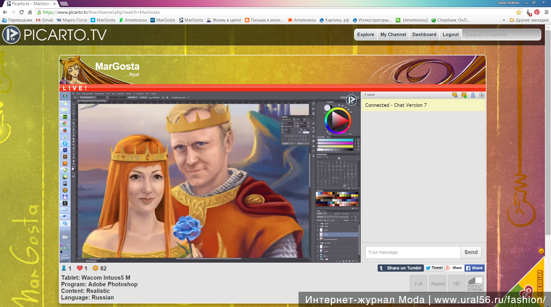The height and width of the screenshot is (307, 551).
Task: Click the Share on Tumblr button
Action: pos(400,268)
